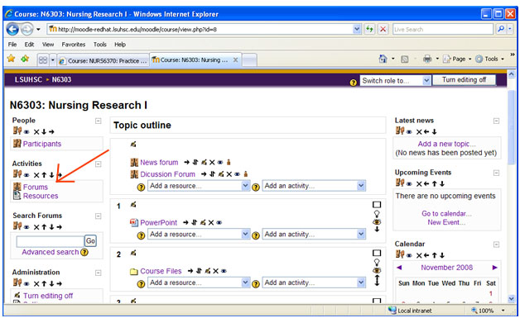Click the PowerPoint move-right arrow icon
The height and width of the screenshot is (318, 520).
[185, 223]
